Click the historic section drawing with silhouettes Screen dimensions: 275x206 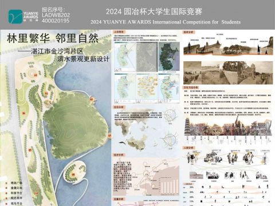tap(228, 46)
